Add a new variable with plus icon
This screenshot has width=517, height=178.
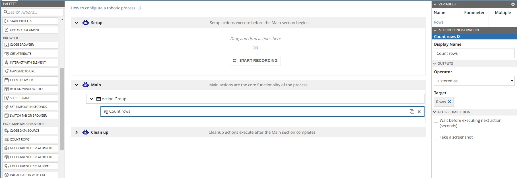pos(513,4)
